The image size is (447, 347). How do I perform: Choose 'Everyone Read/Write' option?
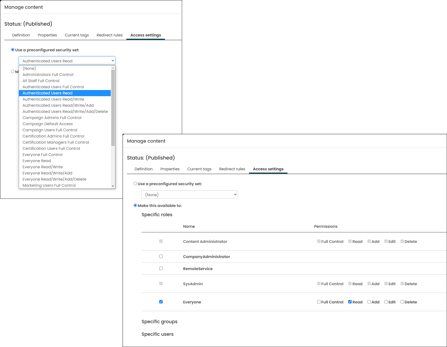point(65,167)
